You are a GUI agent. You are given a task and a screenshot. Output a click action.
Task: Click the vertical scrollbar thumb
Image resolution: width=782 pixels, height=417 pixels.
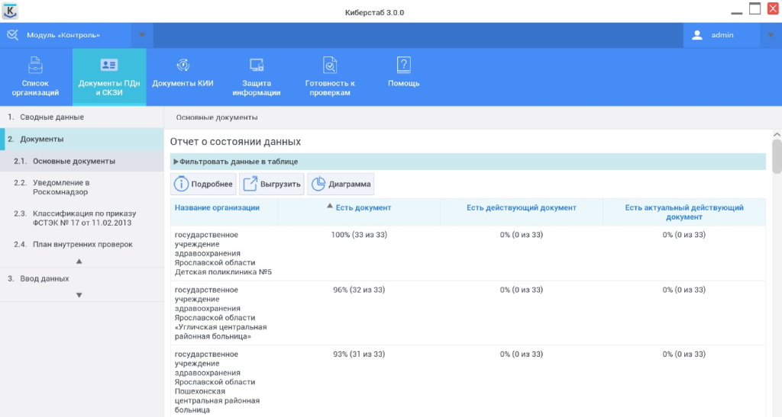coord(777,157)
